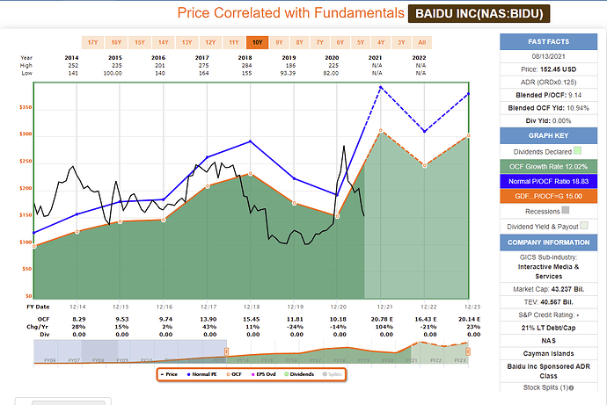Click the active 10Y time range tab
Screen dimensions: 607x405
(x=258, y=42)
